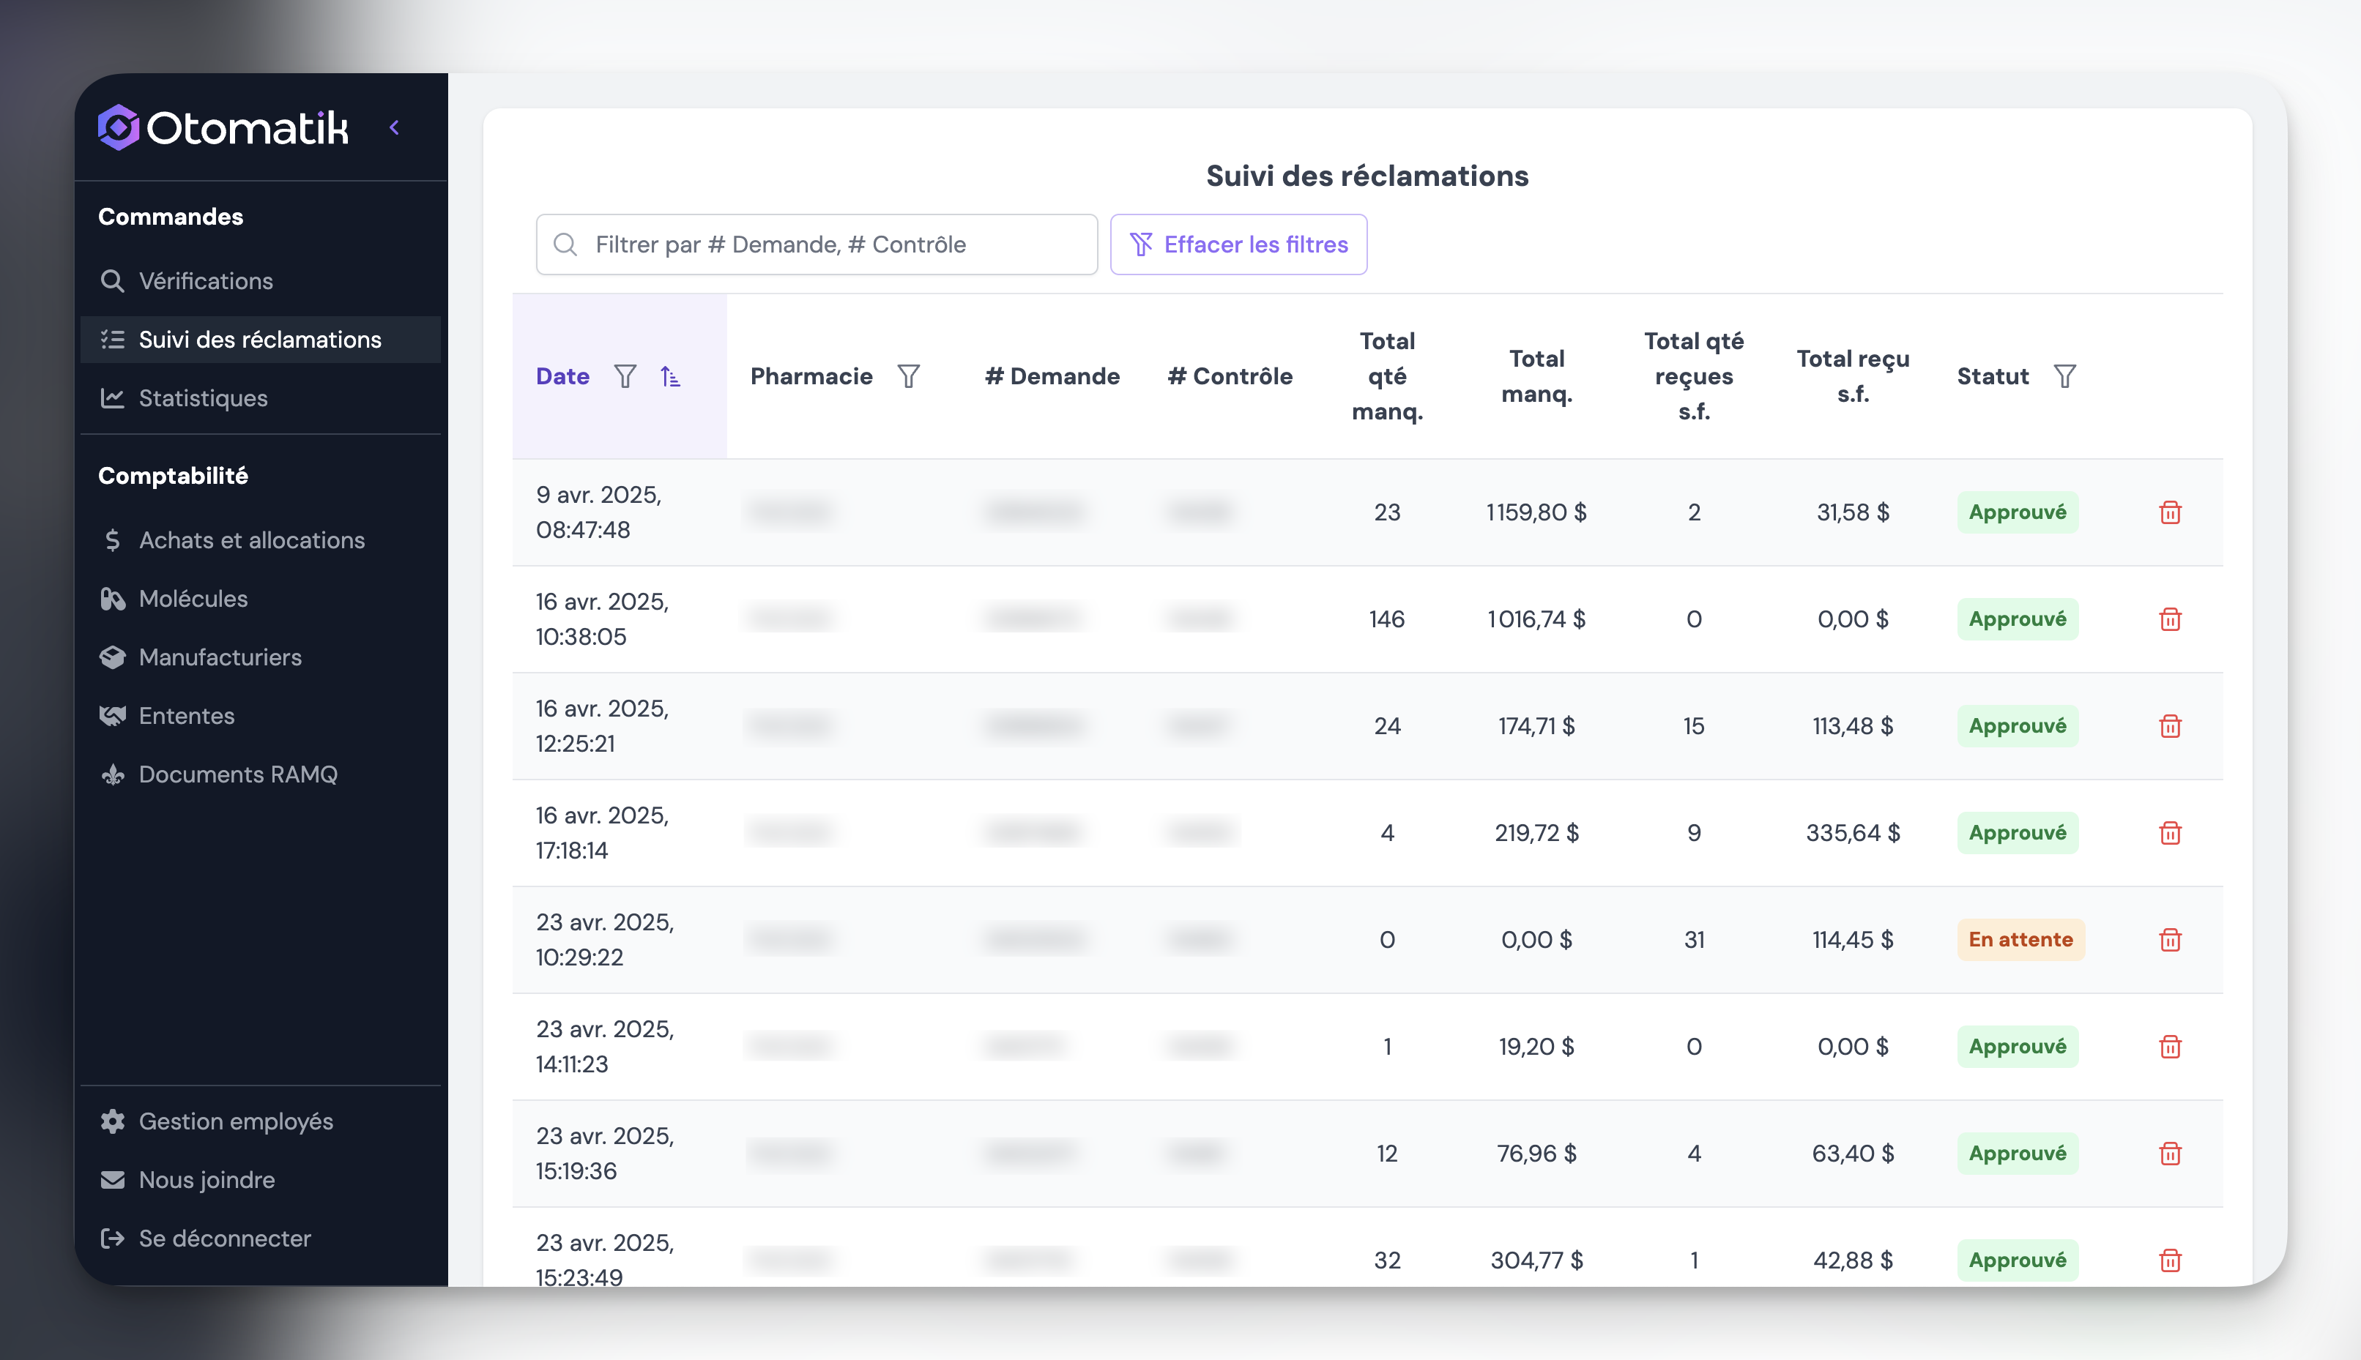
Task: Open the Date column filter icon
Action: (625, 376)
